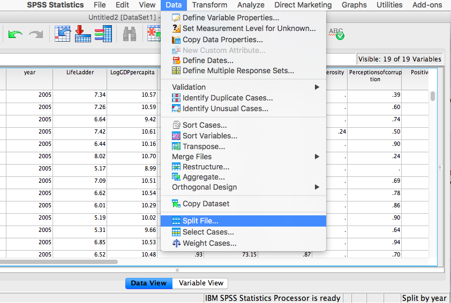Click the Define Dates calendar icon

coord(176,60)
